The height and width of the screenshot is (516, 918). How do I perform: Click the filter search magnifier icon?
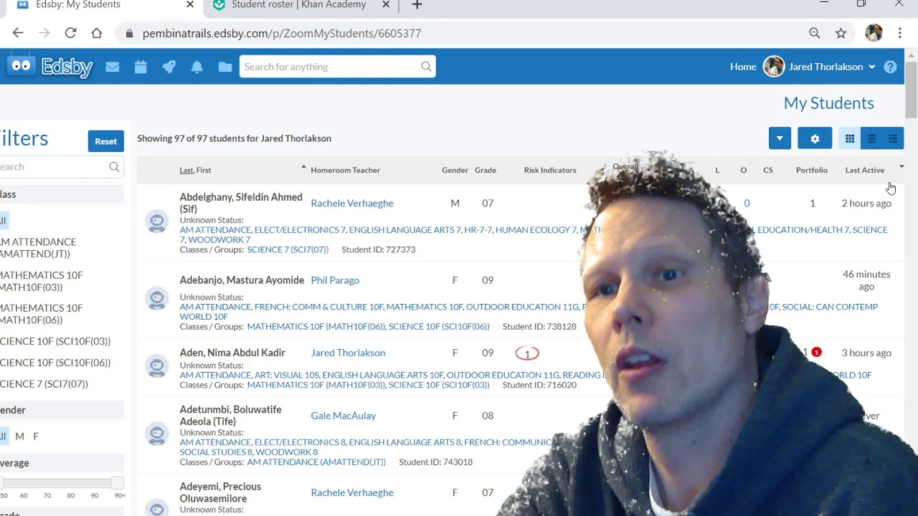click(114, 167)
